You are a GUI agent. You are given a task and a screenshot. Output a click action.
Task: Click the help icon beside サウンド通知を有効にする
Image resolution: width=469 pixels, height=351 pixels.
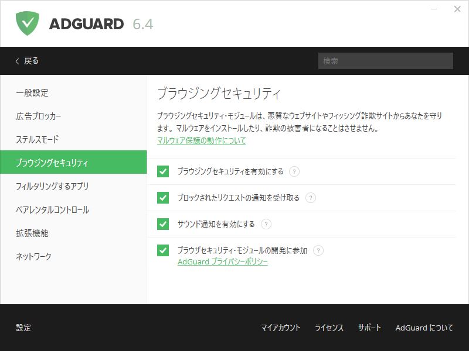tap(266, 224)
